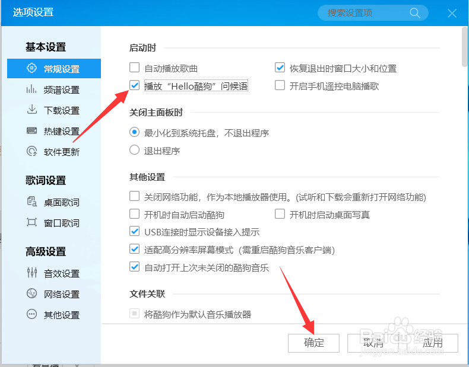Uncheck 恢复退出时窗口大小和位置

click(x=280, y=68)
